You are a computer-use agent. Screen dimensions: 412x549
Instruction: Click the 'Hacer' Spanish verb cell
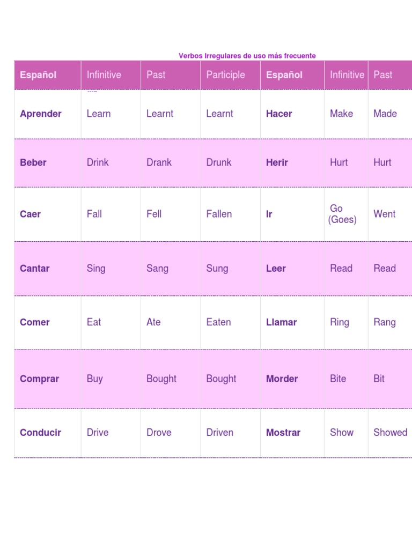point(279,114)
